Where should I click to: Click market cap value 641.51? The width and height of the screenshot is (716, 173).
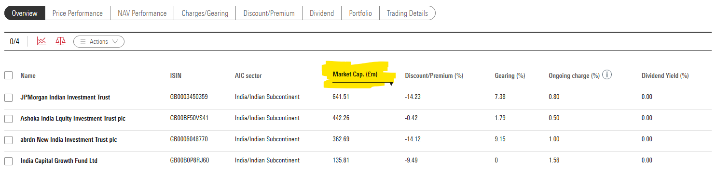(x=341, y=97)
